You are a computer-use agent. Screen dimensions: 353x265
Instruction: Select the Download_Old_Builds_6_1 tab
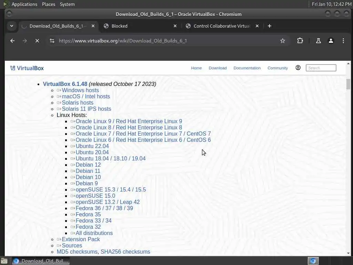[x=59, y=26]
